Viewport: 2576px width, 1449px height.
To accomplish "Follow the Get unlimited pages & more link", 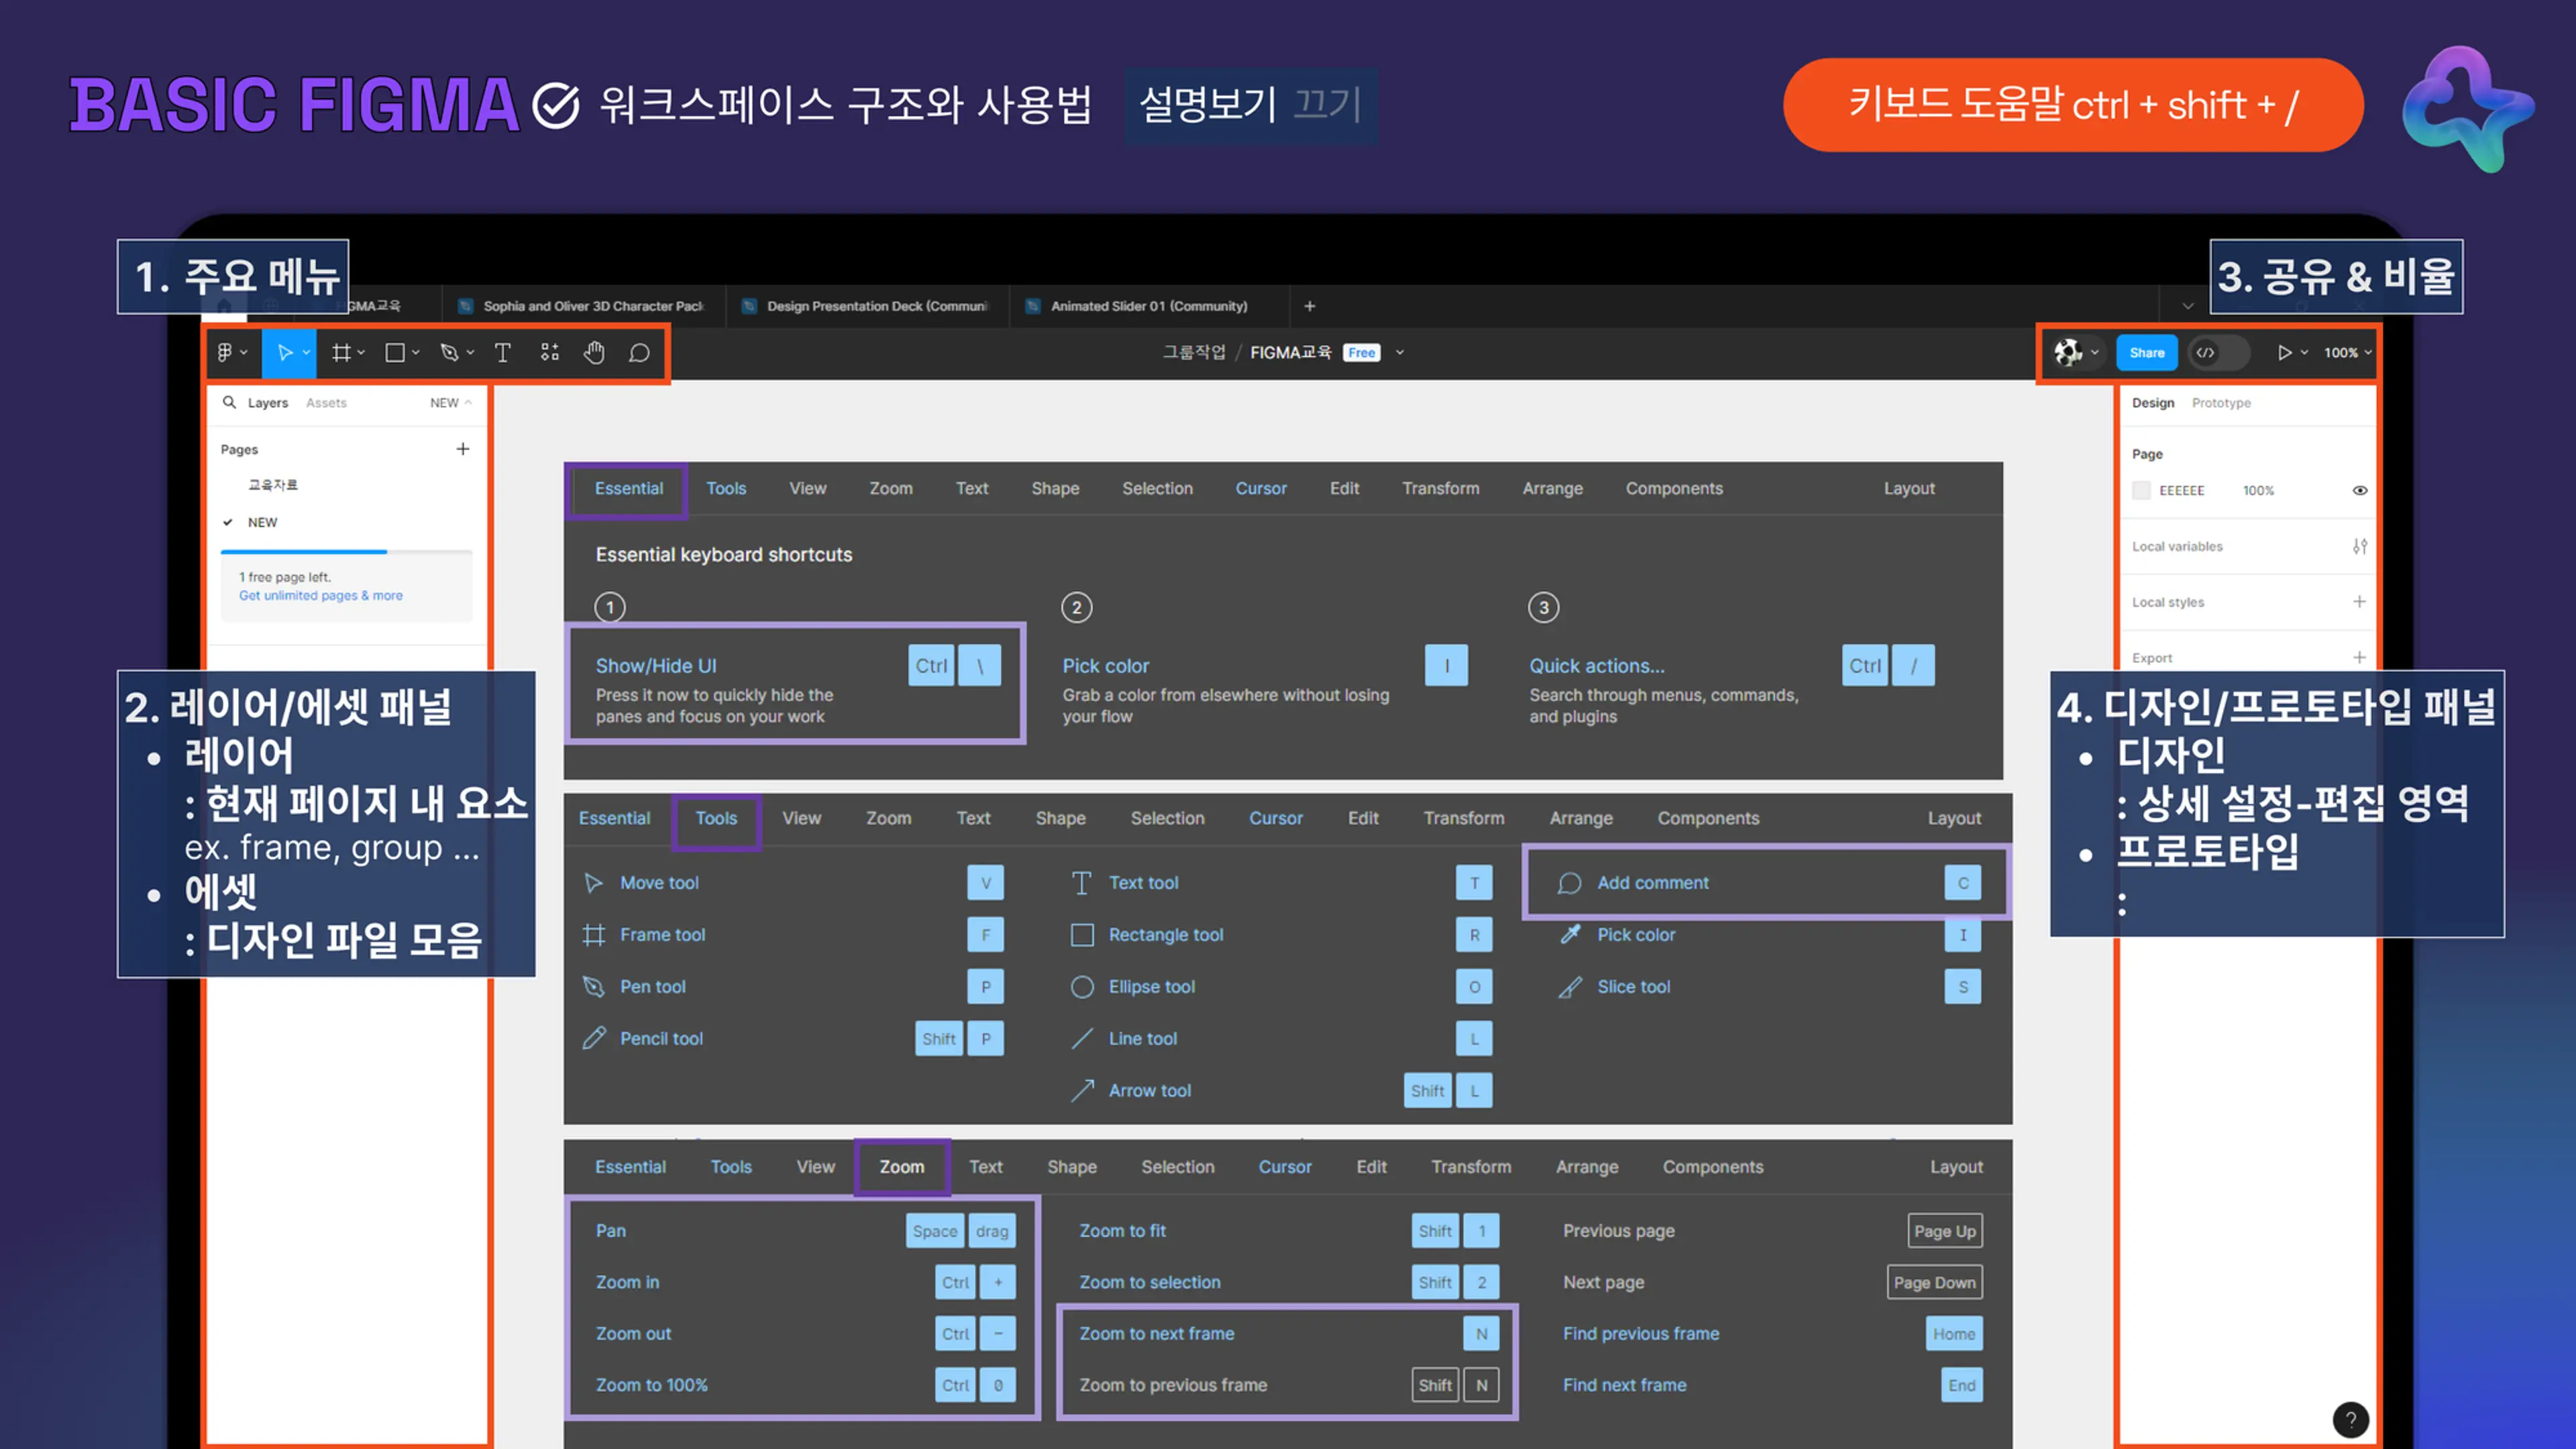I will [x=320, y=595].
